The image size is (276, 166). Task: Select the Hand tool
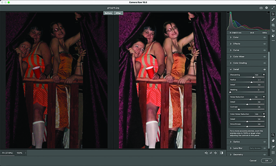[273, 141]
